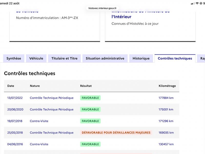The width and height of the screenshot is (205, 154).
Task: Click Contrôle Technique Périodique in the 20/06/2020 row
Action: coord(52,110)
